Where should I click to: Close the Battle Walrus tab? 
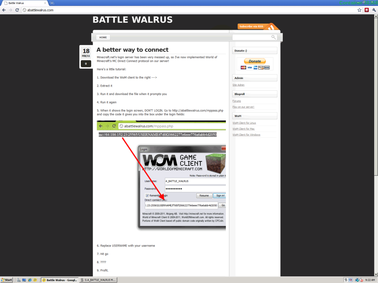(45, 3)
